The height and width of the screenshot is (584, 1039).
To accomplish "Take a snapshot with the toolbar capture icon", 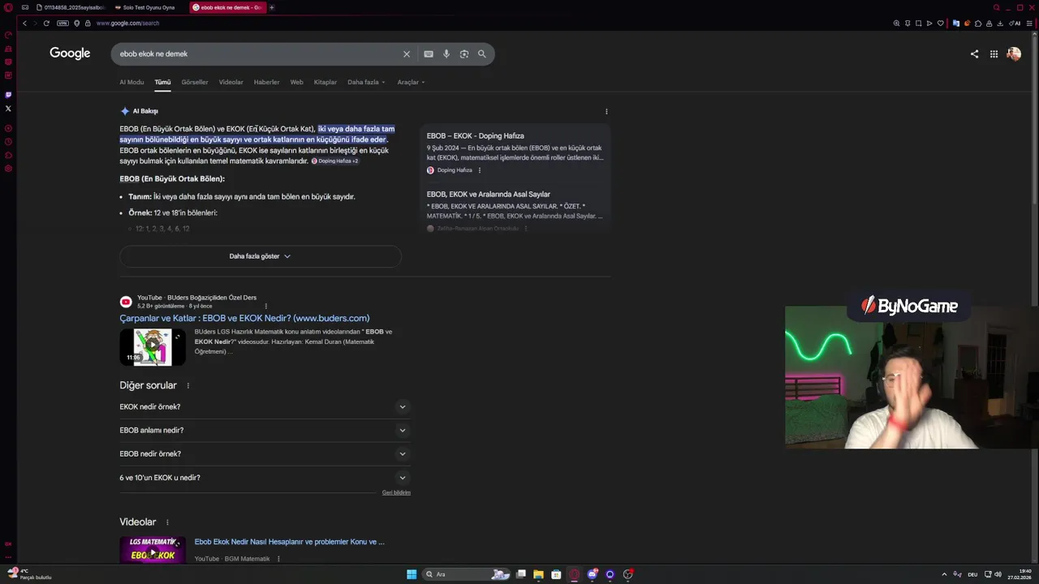I will pyautogui.click(x=918, y=24).
